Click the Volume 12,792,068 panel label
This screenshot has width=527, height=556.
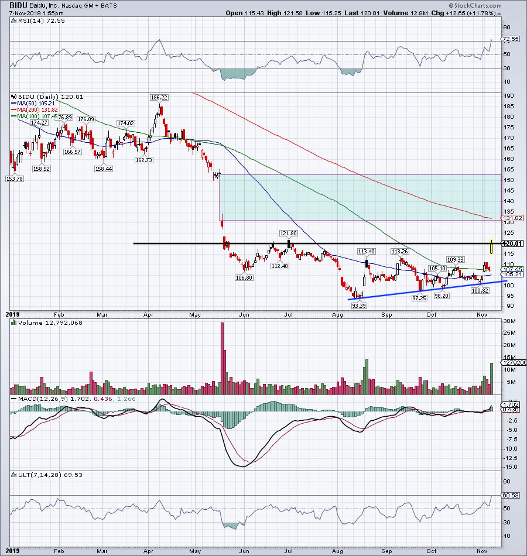click(x=50, y=322)
